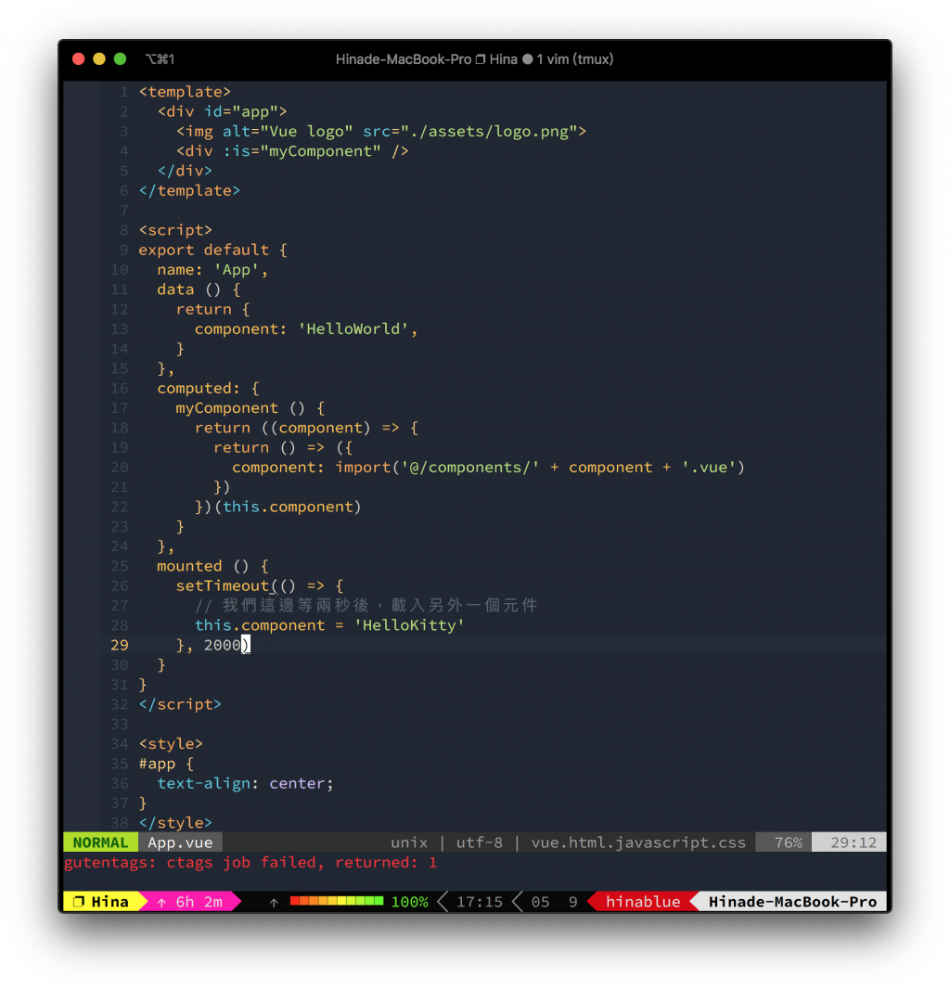Image resolution: width=950 pixels, height=990 pixels.
Task: Click the name: 'App' property
Action: click(x=209, y=270)
